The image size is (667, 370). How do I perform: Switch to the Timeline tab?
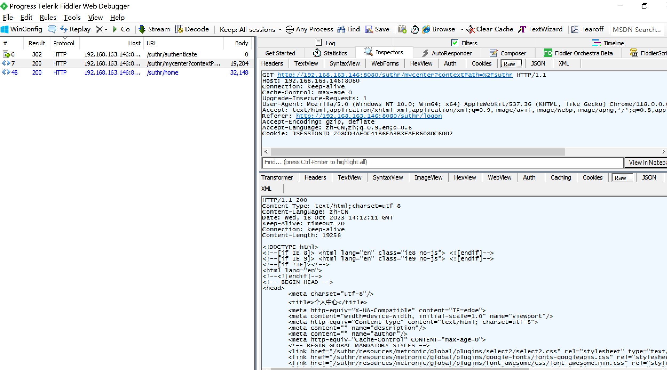tap(608, 43)
